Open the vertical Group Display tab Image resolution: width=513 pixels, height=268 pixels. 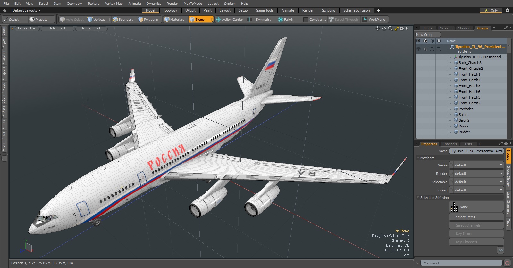(x=508, y=176)
